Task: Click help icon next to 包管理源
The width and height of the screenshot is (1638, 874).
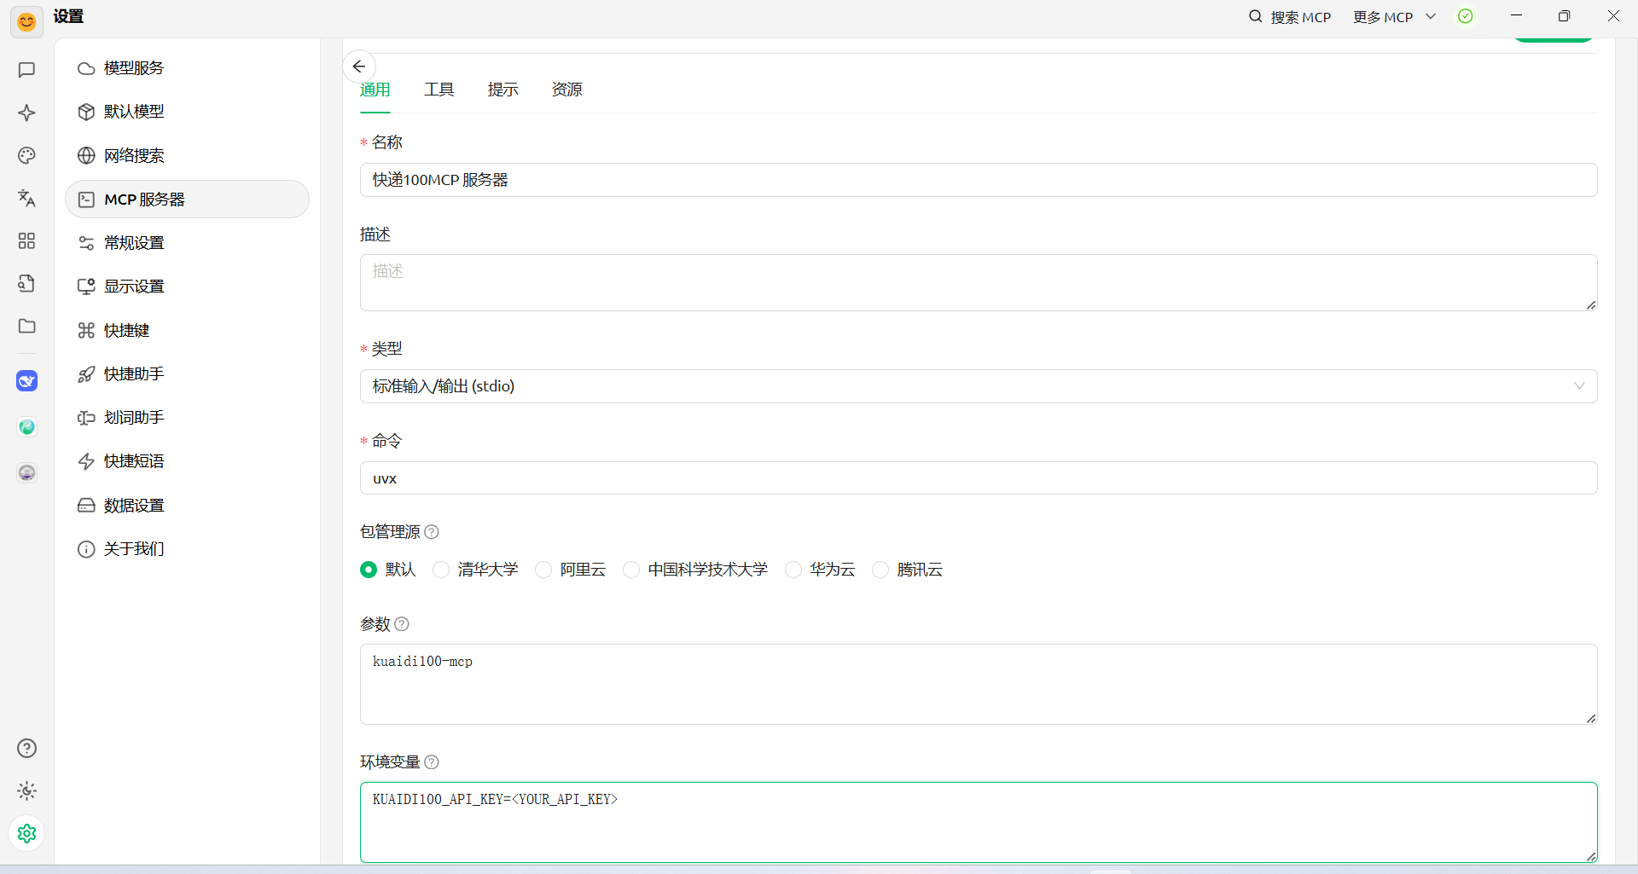Action: click(432, 532)
